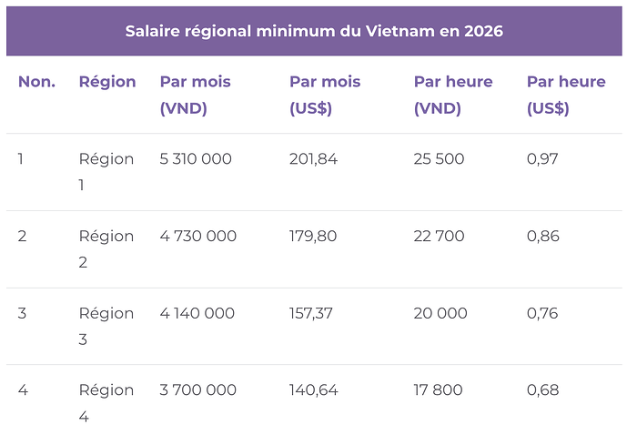Image resolution: width=627 pixels, height=435 pixels.
Task: Select the 0,97 hourly US$ value
Action: [542, 159]
